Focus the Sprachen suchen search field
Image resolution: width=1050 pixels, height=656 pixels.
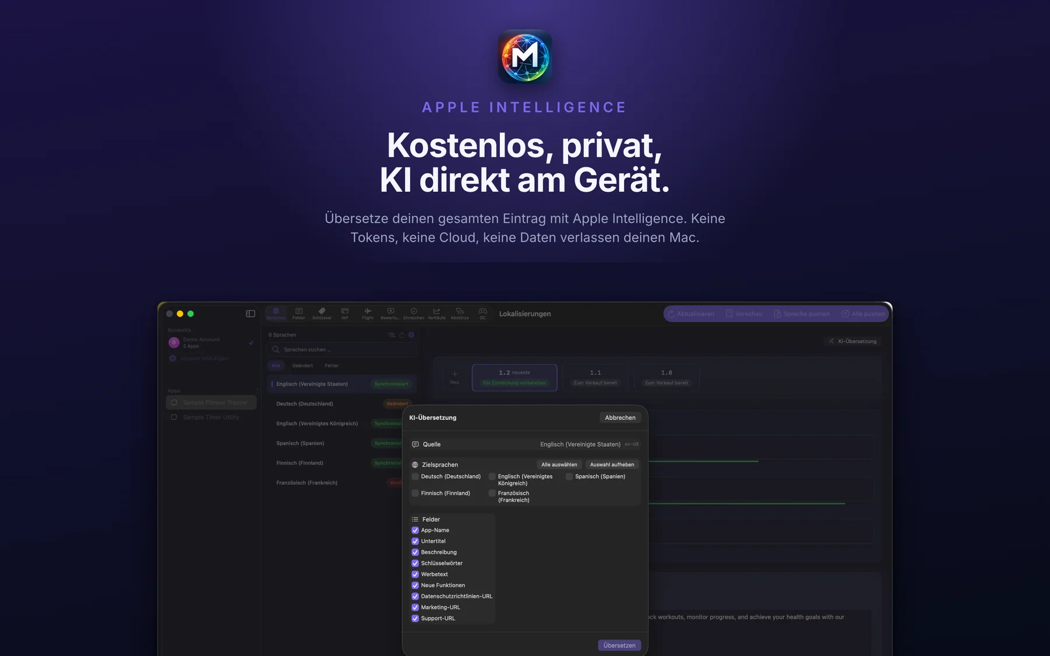[x=342, y=350]
